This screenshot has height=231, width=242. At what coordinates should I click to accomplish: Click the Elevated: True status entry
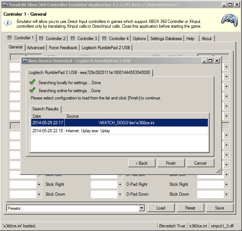172,226
